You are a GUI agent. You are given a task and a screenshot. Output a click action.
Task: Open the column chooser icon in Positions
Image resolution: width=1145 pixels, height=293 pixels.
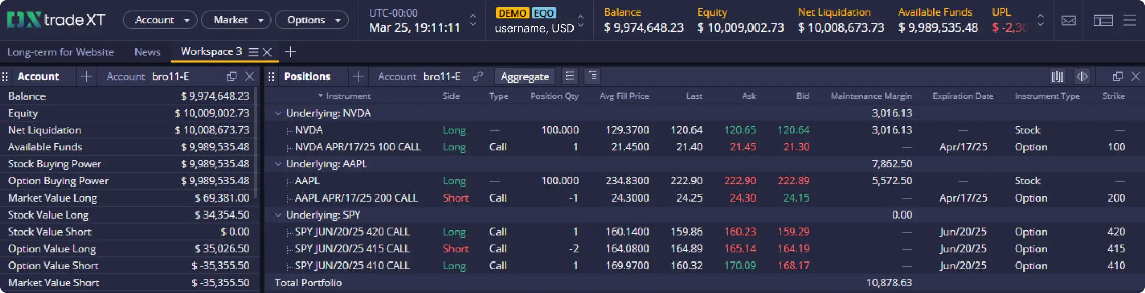1058,76
